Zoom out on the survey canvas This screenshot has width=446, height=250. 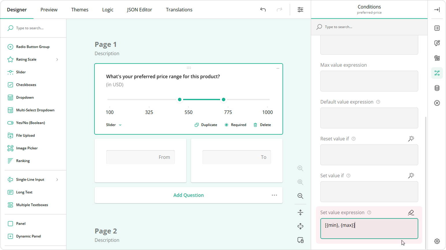pos(300,196)
